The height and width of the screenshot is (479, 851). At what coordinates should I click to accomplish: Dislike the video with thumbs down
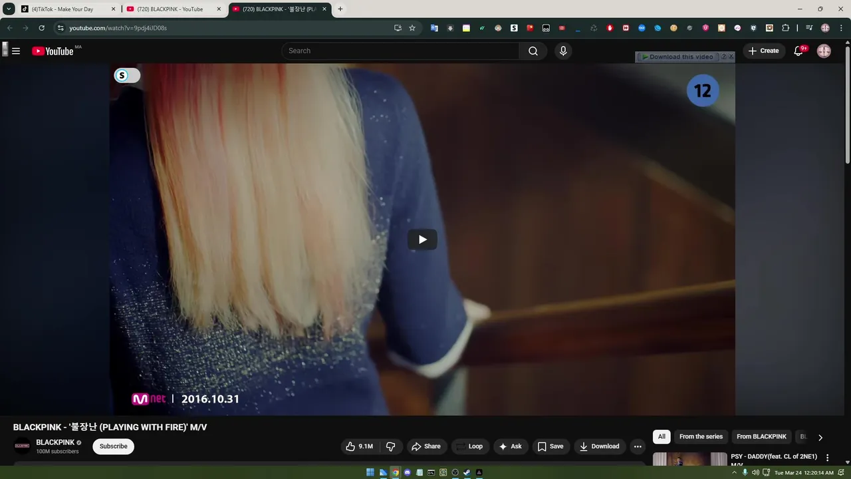(391, 446)
